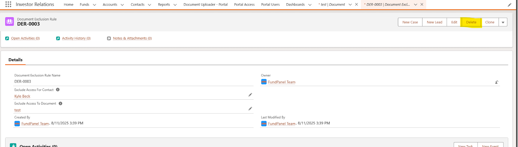Expand the Reports navigation dropdown
Image resolution: width=518 pixels, height=147 pixels.
pyautogui.click(x=175, y=5)
